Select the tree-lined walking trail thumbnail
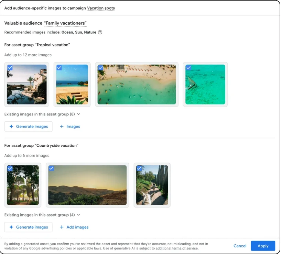Viewport: 281px width, 255px height. click(152, 185)
